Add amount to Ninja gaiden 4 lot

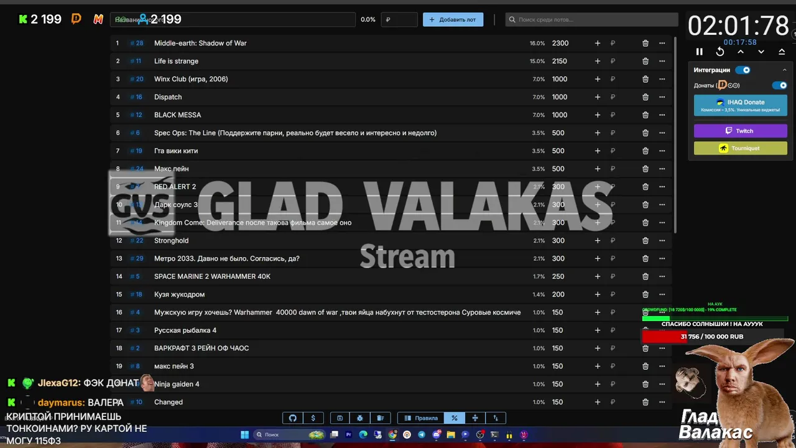click(x=598, y=384)
